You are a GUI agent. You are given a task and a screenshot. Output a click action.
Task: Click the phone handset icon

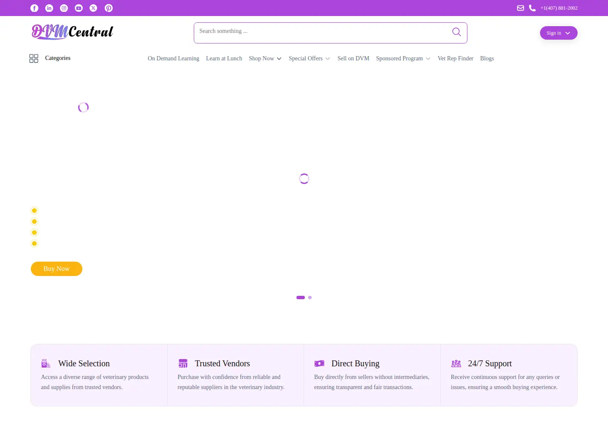click(532, 8)
